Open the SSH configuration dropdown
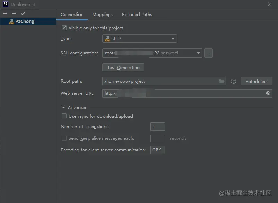The image size is (278, 203). pyautogui.click(x=152, y=53)
